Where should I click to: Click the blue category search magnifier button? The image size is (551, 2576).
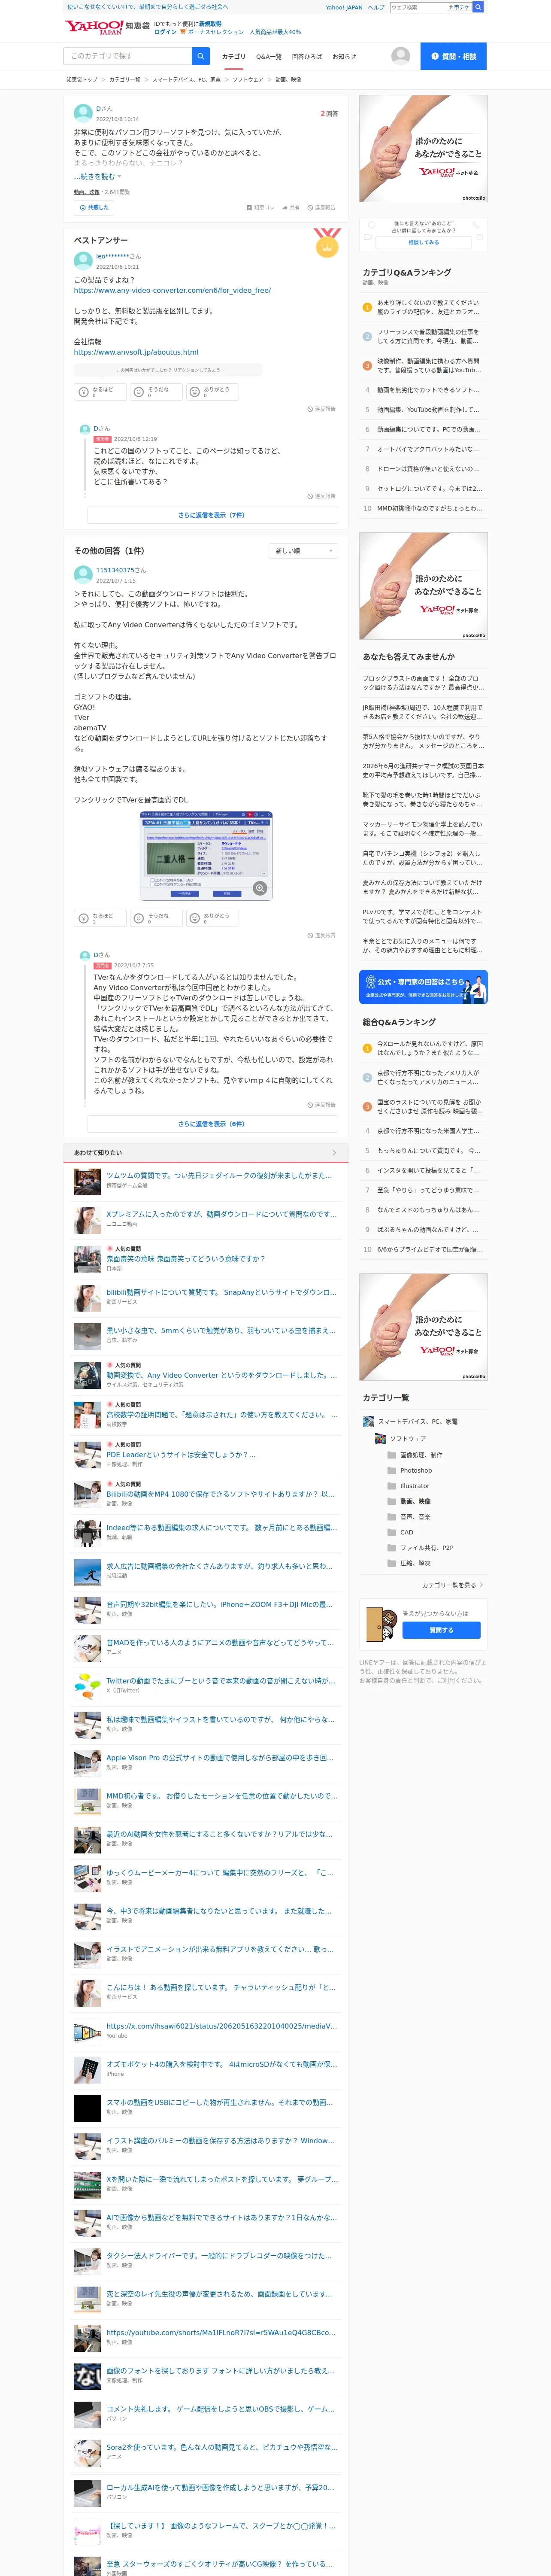click(x=201, y=56)
